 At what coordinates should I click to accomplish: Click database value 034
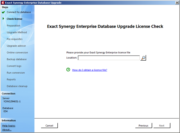(5, 111)
